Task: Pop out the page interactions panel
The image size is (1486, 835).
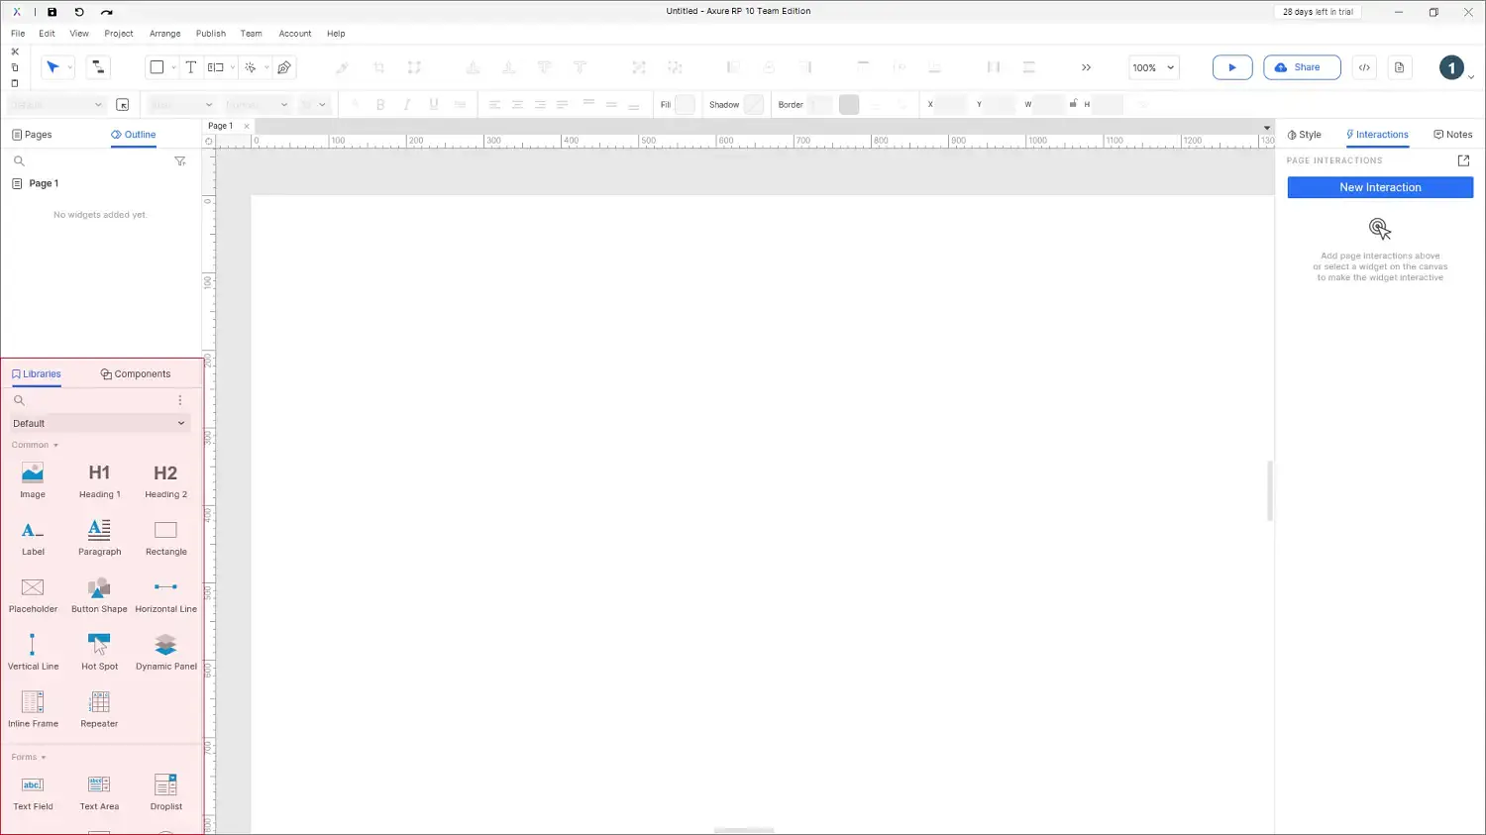Action: point(1463,160)
